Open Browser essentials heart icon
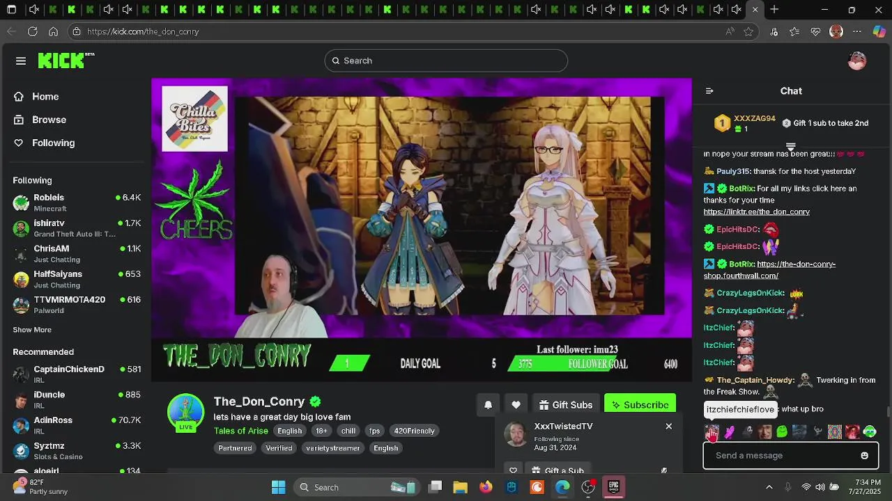 815,31
